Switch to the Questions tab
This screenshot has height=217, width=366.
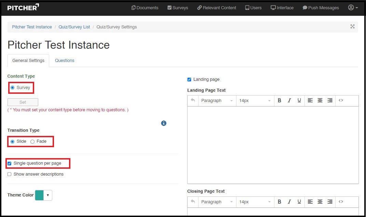coord(65,61)
